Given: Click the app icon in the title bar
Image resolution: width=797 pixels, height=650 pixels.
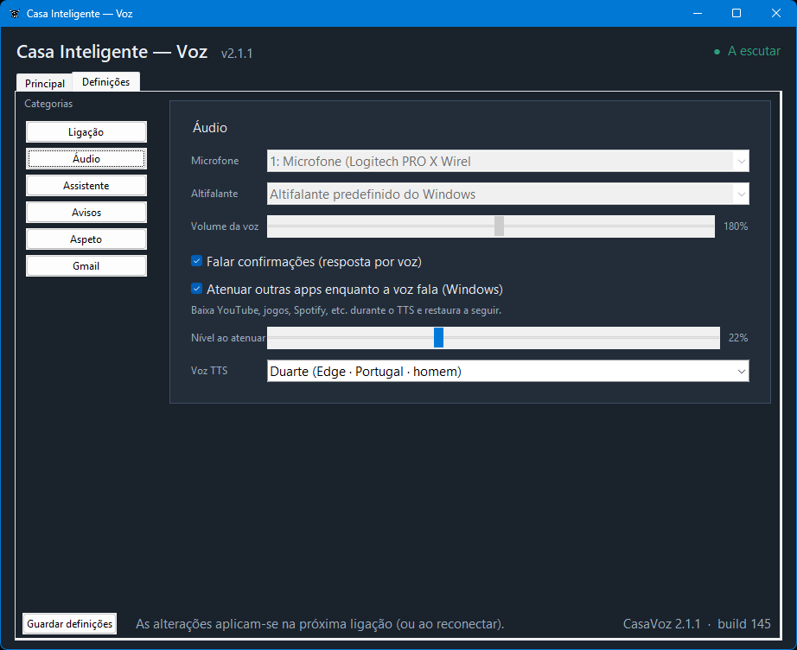Looking at the screenshot, I should 15,13.
